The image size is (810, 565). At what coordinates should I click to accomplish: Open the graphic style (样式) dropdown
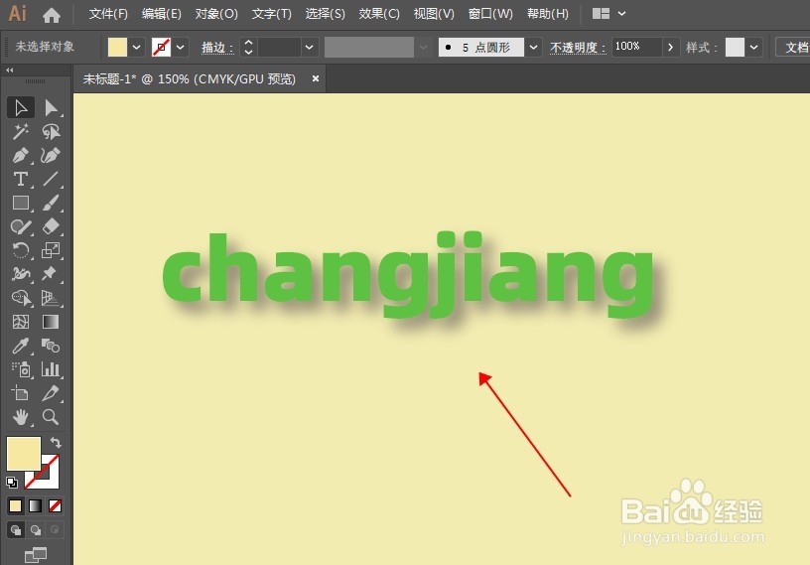[x=754, y=47]
